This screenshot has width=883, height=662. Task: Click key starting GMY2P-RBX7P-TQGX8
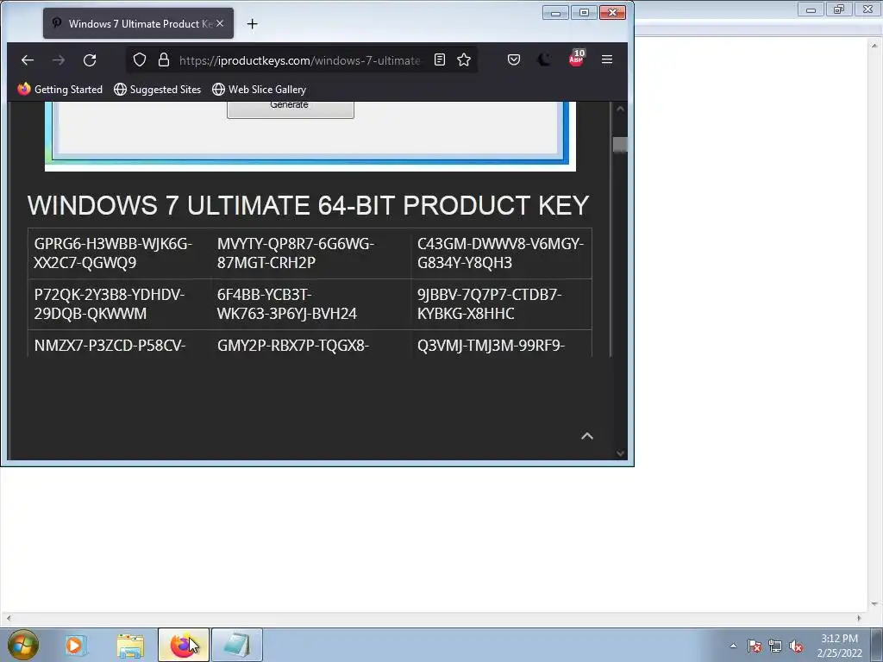(293, 345)
